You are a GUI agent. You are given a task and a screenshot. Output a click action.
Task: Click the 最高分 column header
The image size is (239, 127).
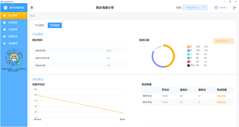click(x=184, y=90)
